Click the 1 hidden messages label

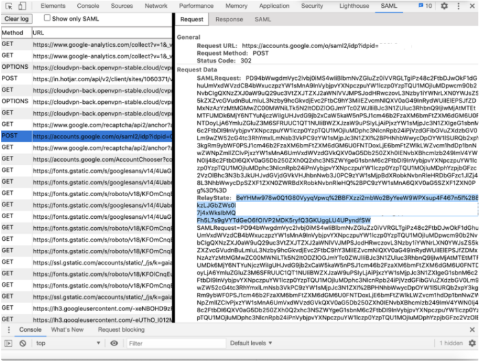click(451, 343)
